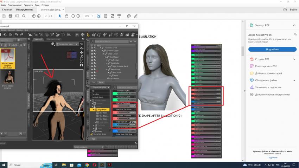Uncheck Show Sub Items checkbox
This screenshot has width=299, height=168.
tap(91, 134)
